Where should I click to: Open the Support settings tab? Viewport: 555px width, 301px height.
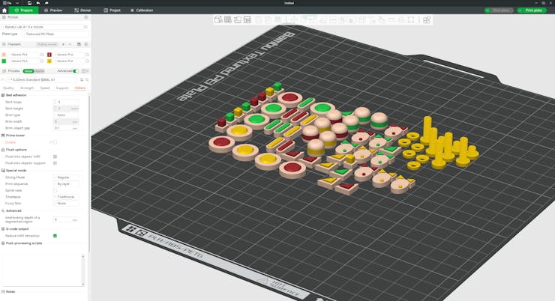point(62,88)
